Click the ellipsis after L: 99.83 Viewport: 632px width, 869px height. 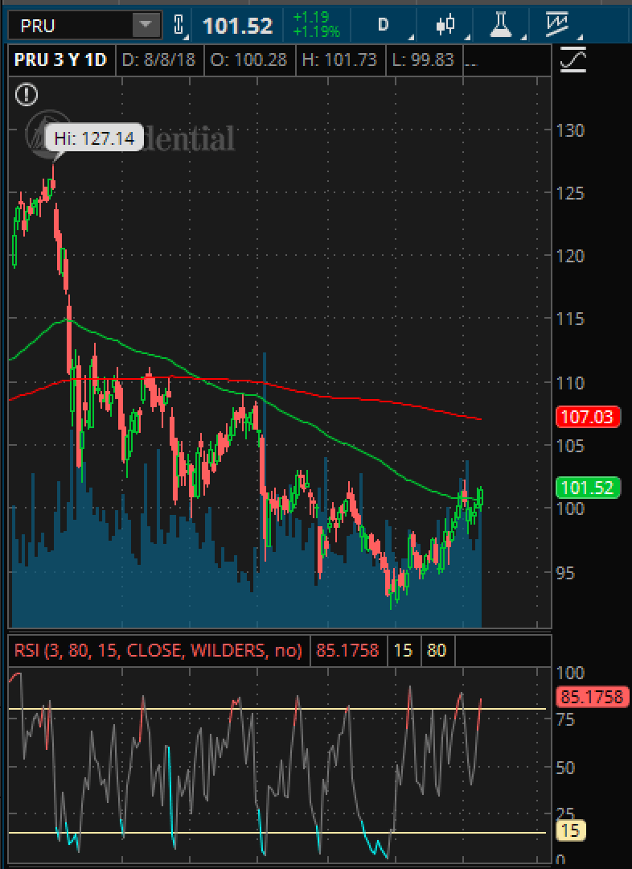pos(472,60)
